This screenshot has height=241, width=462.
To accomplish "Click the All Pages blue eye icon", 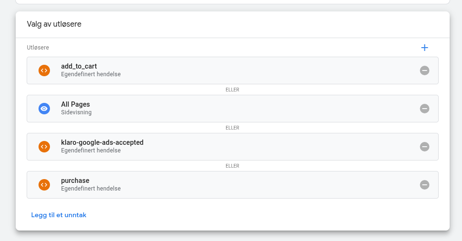I will (44, 109).
